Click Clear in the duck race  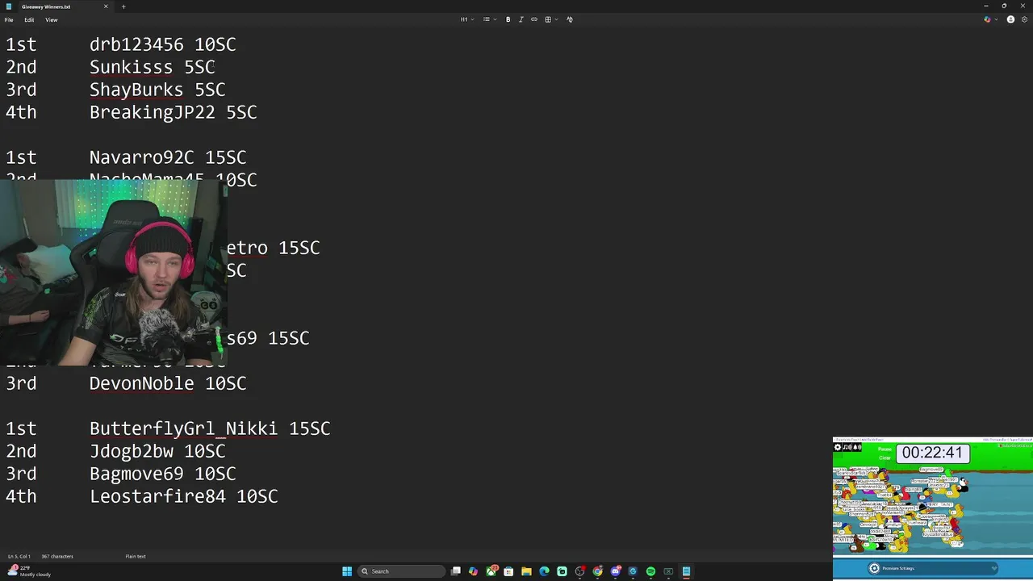click(885, 458)
